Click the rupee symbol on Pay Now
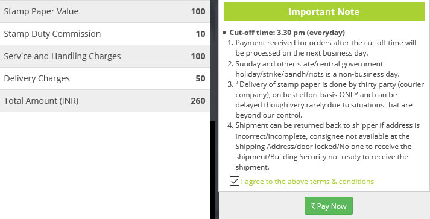The height and width of the screenshot is (219, 430). (x=313, y=206)
